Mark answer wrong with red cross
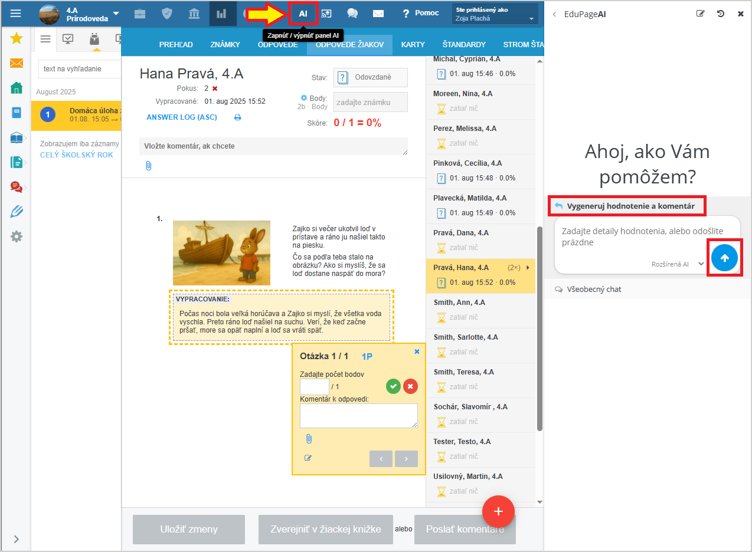This screenshot has height=552, width=752. pyautogui.click(x=410, y=386)
